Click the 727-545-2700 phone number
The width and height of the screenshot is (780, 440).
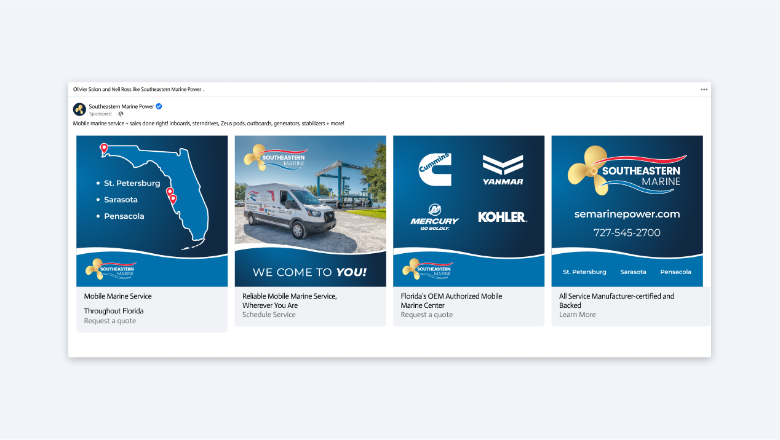[627, 233]
